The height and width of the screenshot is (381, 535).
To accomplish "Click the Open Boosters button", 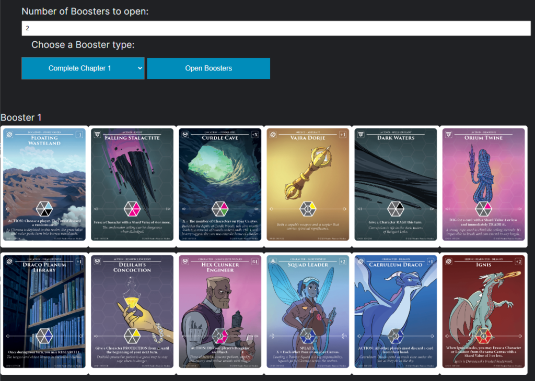I will pos(208,68).
